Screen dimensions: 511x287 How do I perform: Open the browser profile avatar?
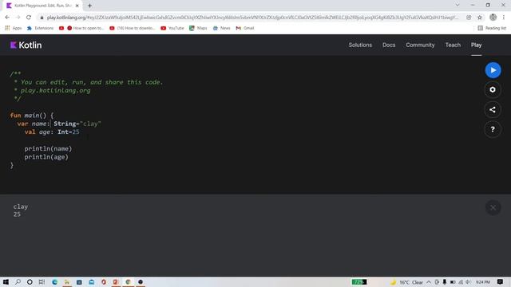[x=493, y=18]
